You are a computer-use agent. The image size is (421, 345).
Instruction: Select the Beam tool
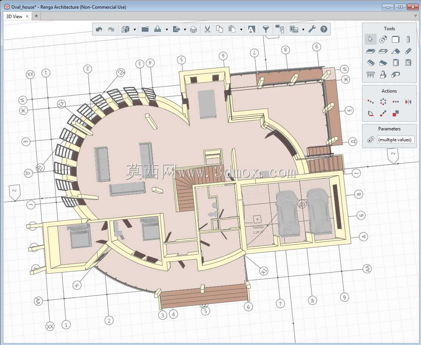coord(408,51)
